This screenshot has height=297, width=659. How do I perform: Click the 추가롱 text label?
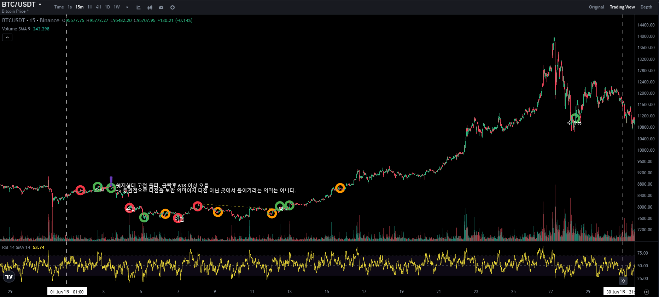tap(575, 123)
